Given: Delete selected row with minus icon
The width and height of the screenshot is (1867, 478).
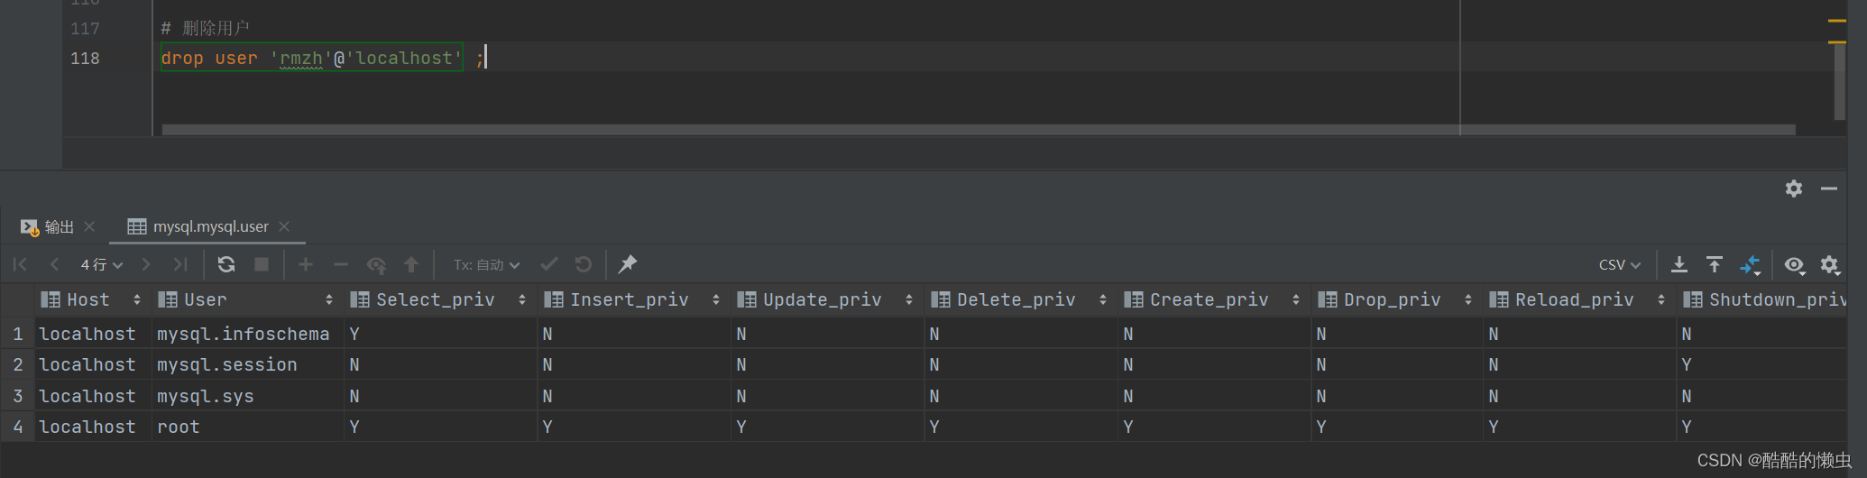Looking at the screenshot, I should pos(341,264).
